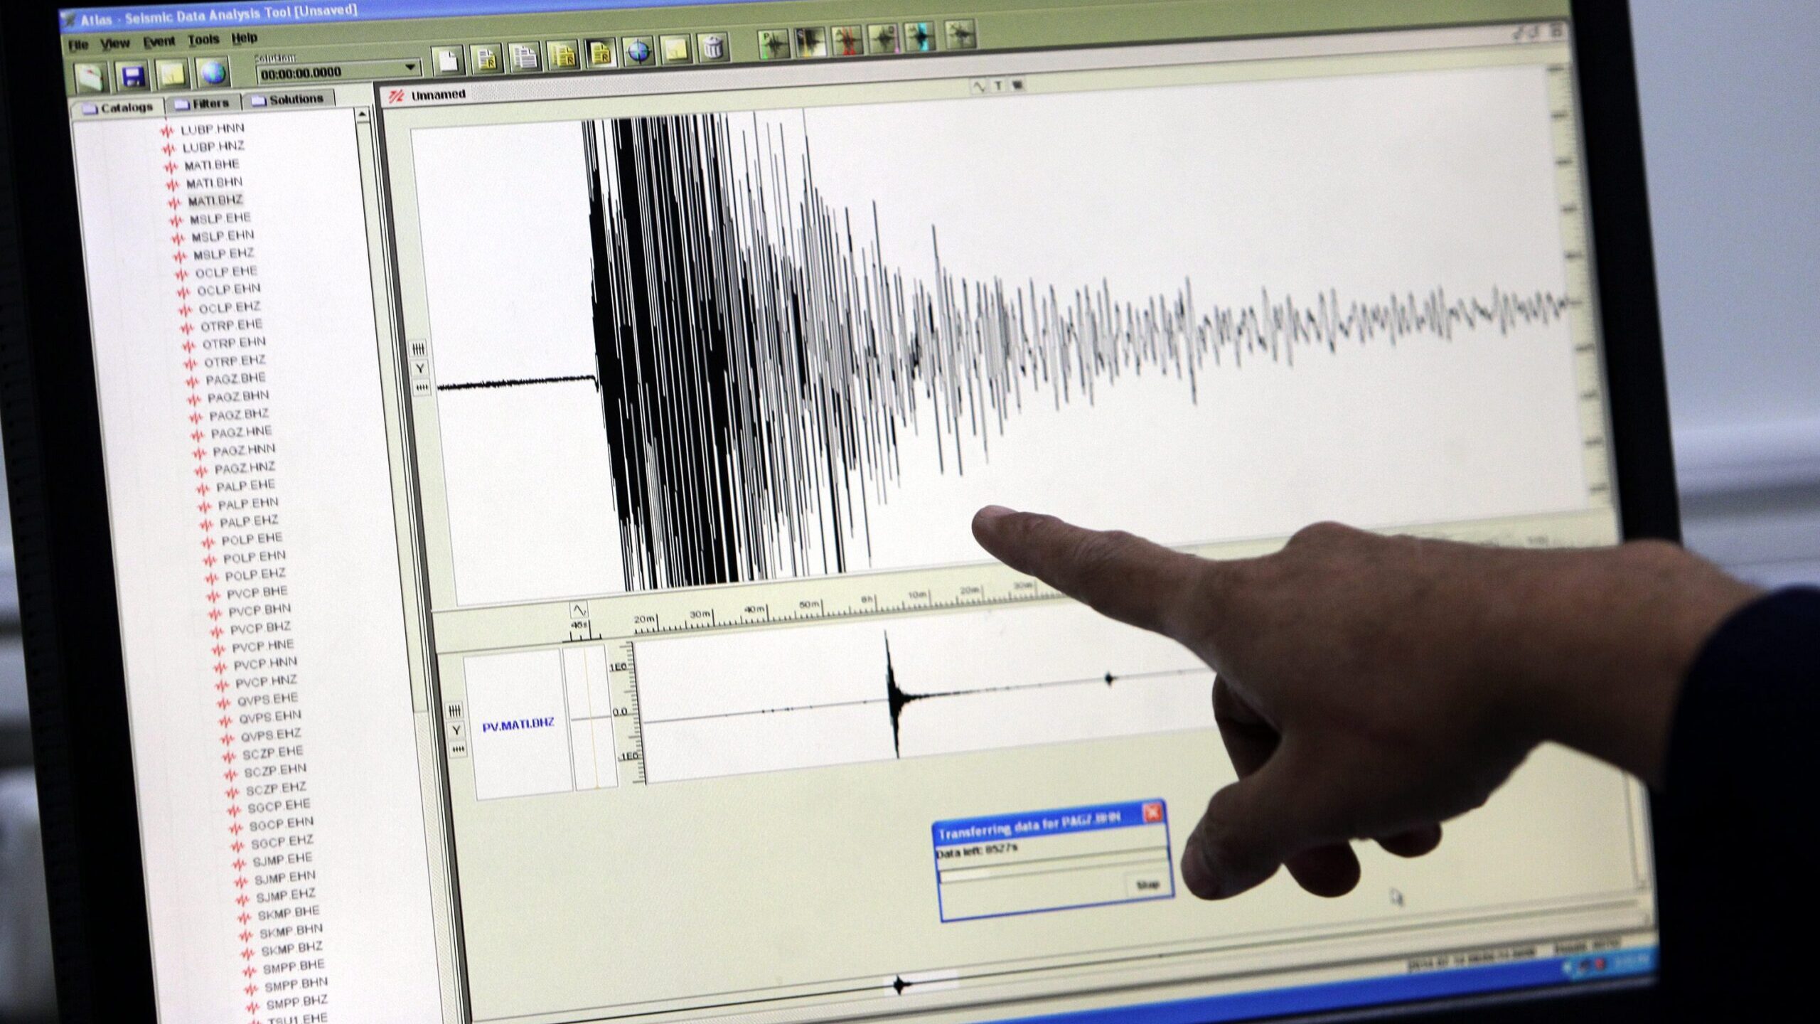Select PAGZ.BHN channel in the list
The image size is (1820, 1024).
(x=237, y=397)
